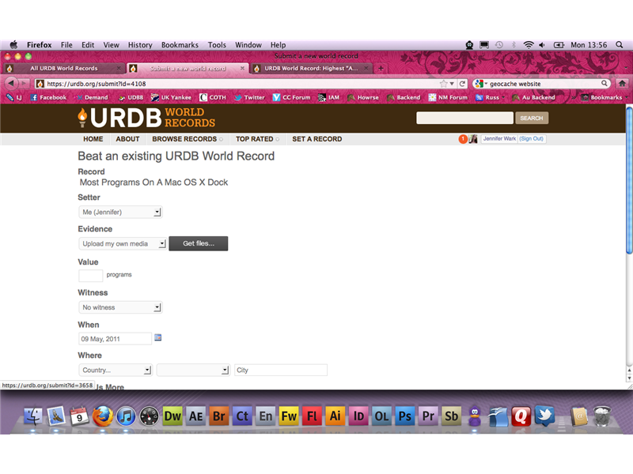Click the Wi-Fi status icon
This screenshot has width=633, height=474.
click(x=528, y=45)
